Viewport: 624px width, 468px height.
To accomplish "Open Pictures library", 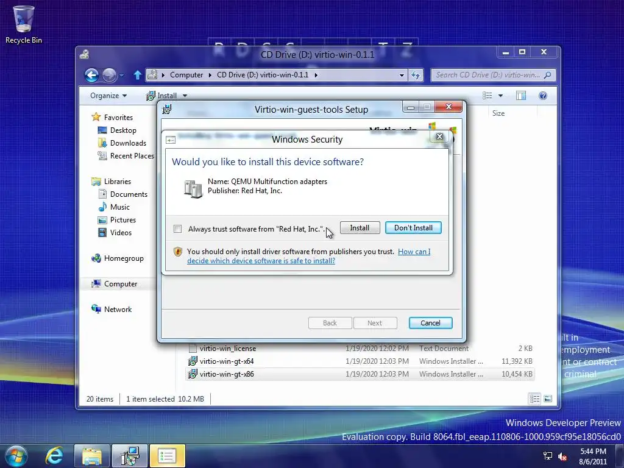I will coord(123,219).
